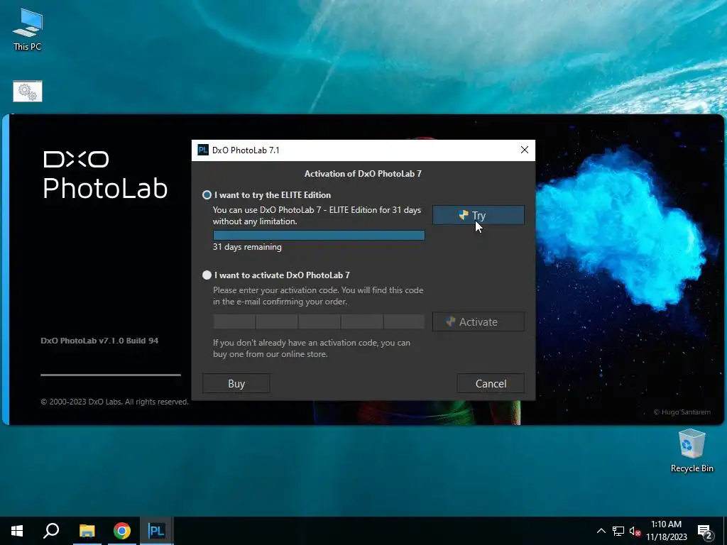Click the fourth activation code field
Viewport: 727px width, 545px height.
[362, 321]
